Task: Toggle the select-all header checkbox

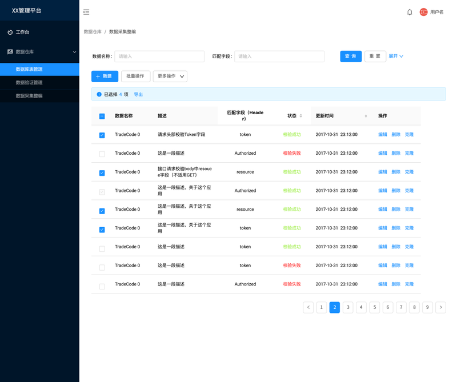Action: coord(102,116)
